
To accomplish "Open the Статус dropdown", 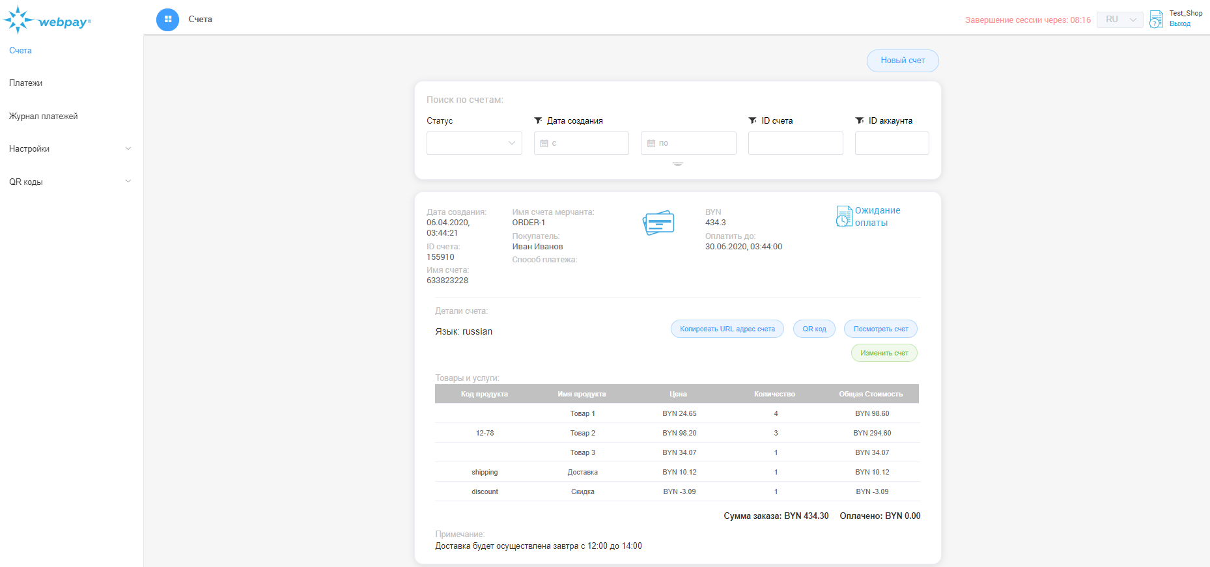I will coord(474,143).
